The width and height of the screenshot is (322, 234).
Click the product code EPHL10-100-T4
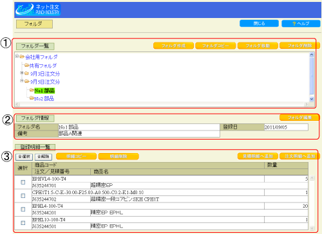[x=49, y=220]
